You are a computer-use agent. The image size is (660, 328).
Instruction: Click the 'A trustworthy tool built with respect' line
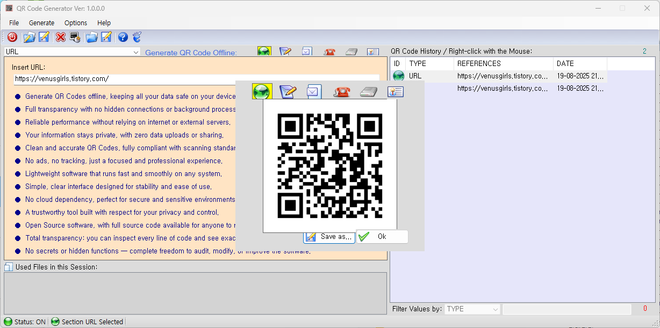point(122,213)
